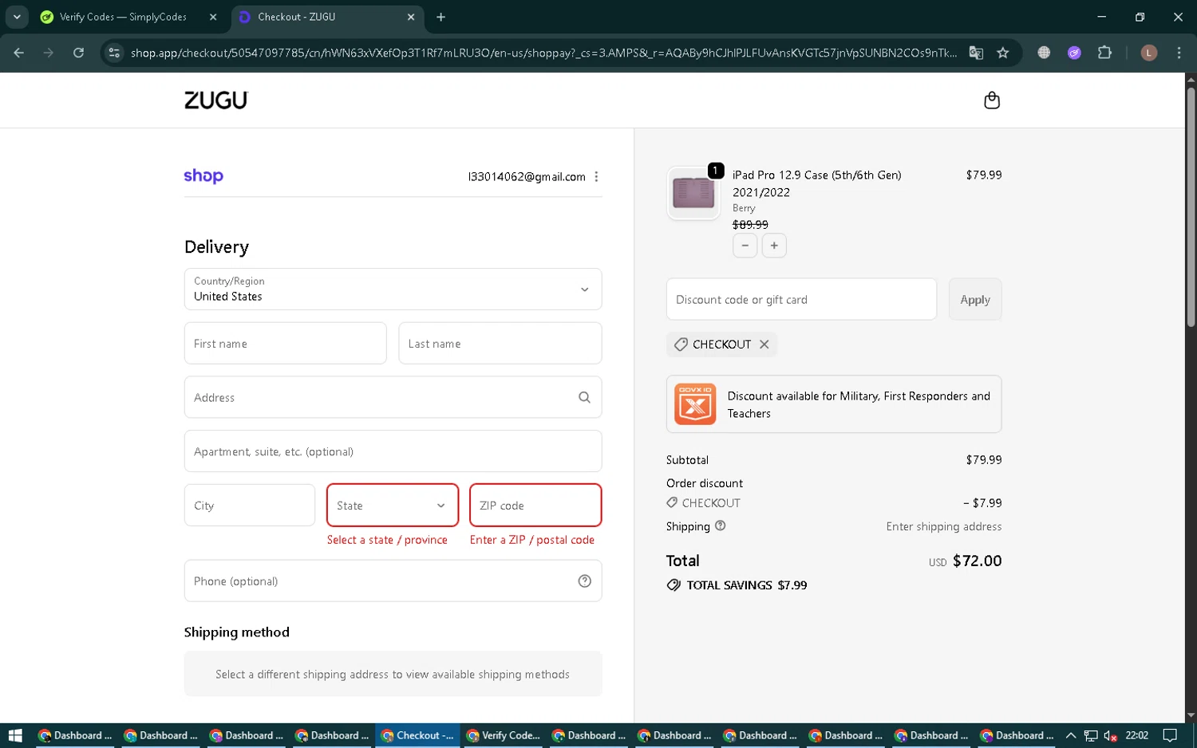Viewport: 1197px width, 748px height.
Task: Remove the CHECKOUT discount code
Action: pos(764,344)
